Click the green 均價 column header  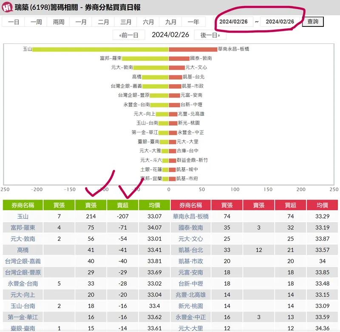tap(154, 205)
